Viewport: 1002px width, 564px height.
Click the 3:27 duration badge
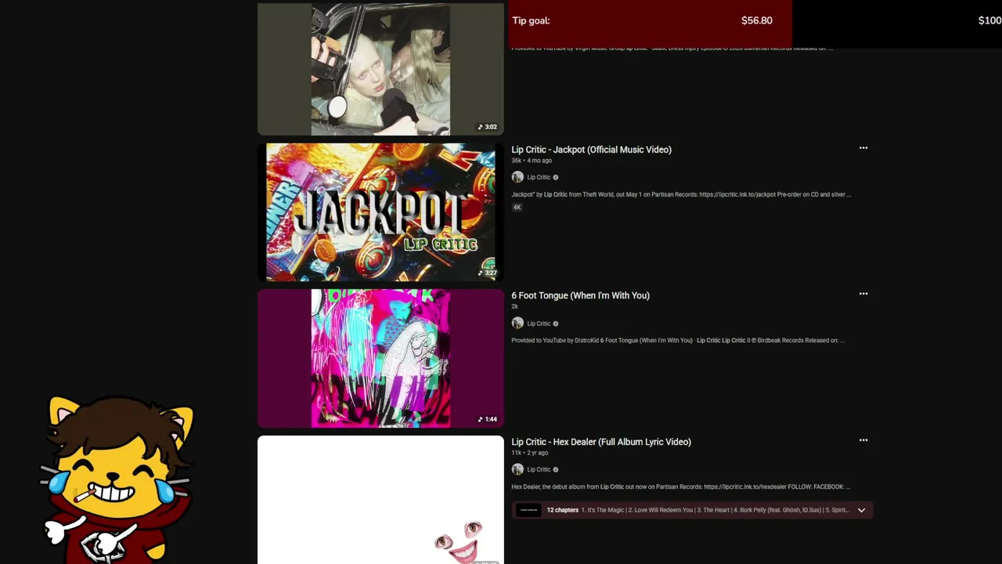tap(488, 273)
